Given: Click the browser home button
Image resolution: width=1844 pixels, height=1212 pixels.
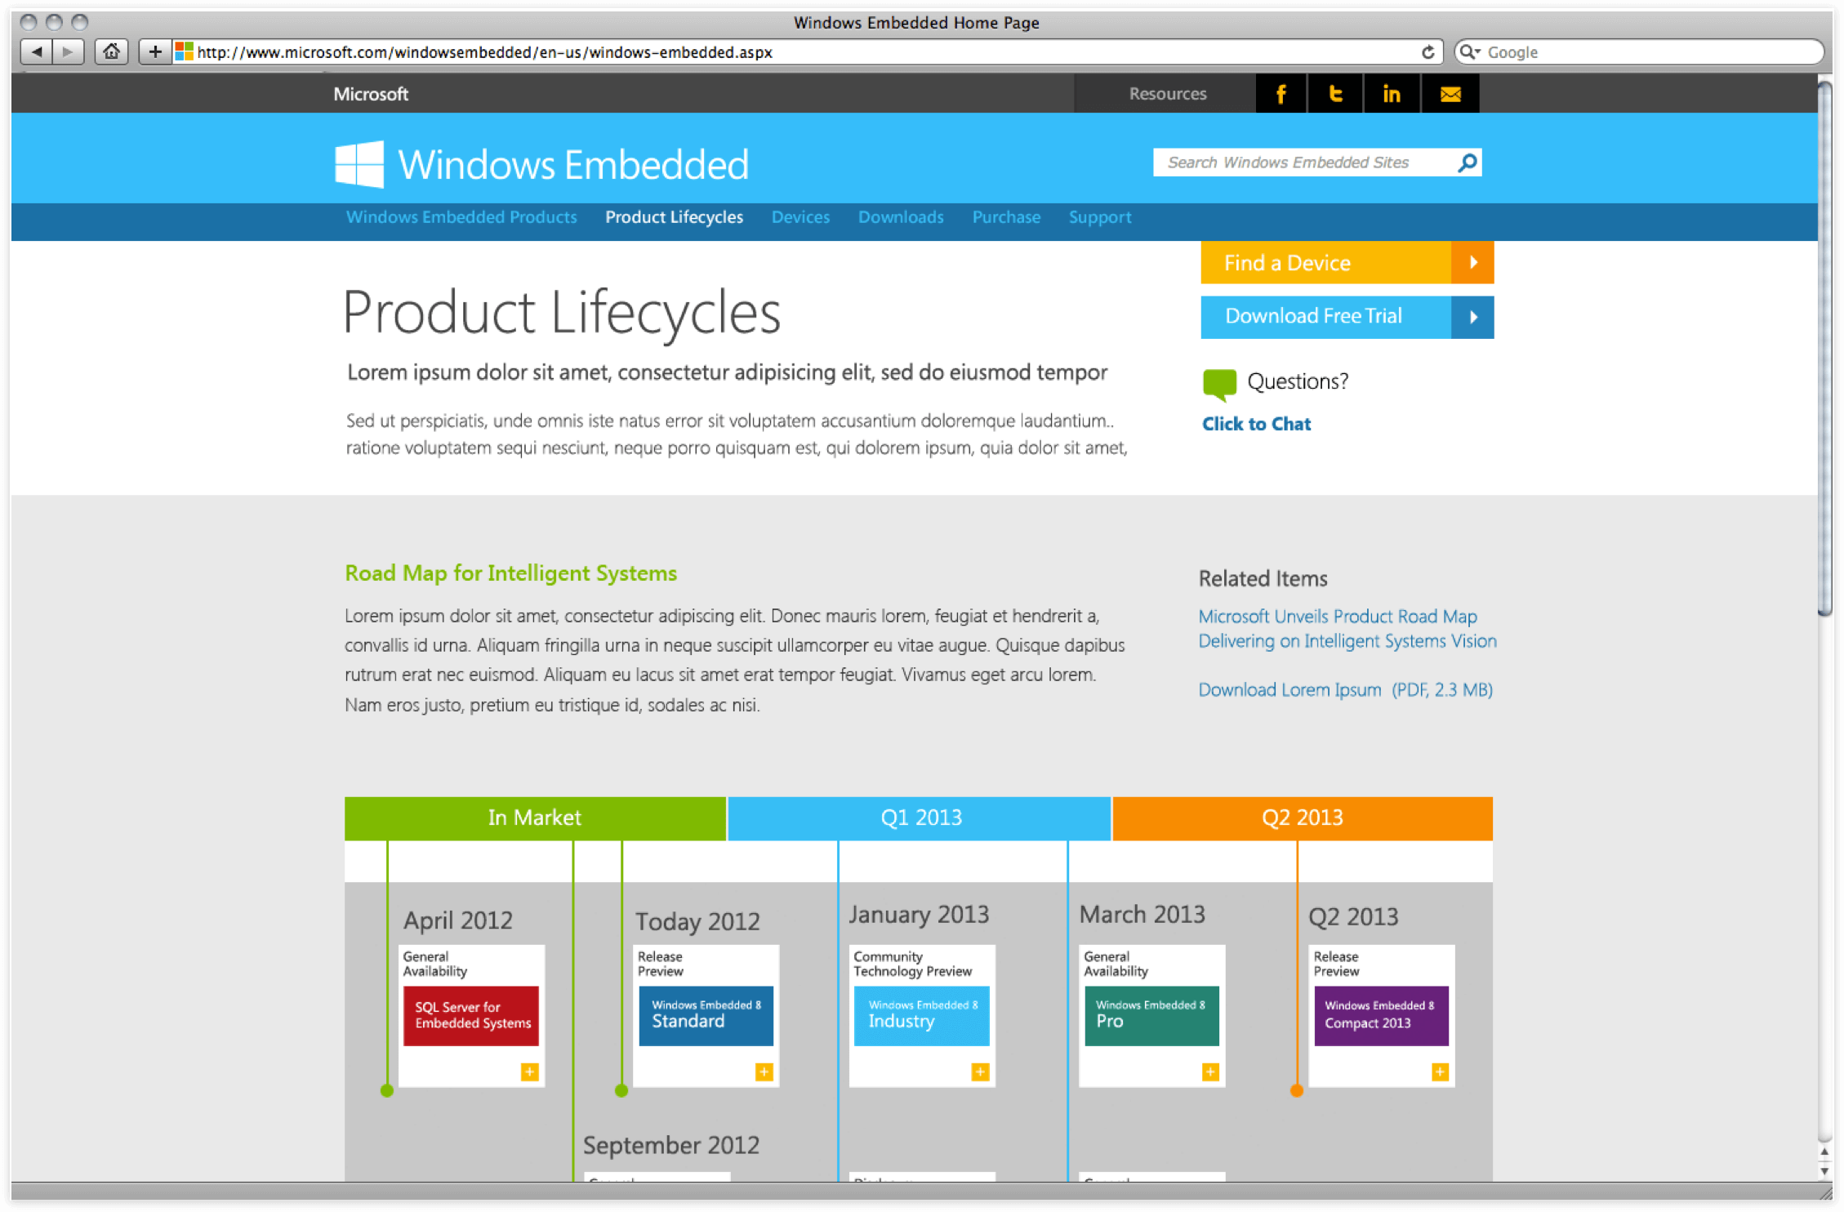Looking at the screenshot, I should [111, 52].
